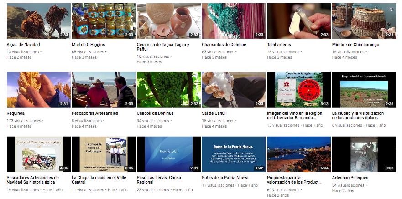Viewport: 402px width, 199px height.
Task: Open the Propuesta para la valorización harbor thumbnail
Action: tap(298, 154)
